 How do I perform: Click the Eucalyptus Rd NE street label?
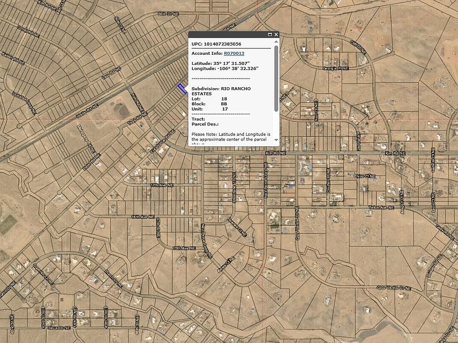163,142
